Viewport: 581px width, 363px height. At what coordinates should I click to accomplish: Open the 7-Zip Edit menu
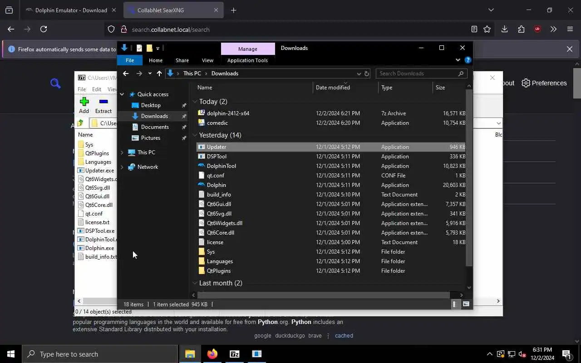click(97, 89)
